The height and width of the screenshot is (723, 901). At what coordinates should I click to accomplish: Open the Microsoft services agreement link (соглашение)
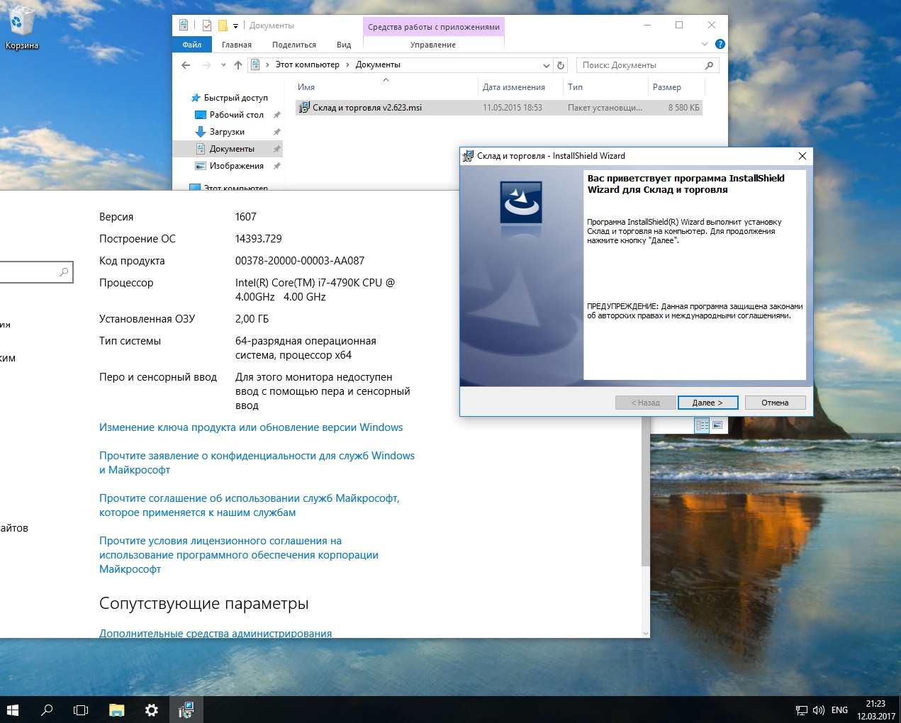(250, 505)
